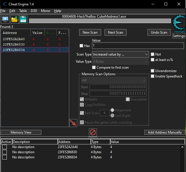Viewport: 186px width, 172px height.
Task: Enable the Not checkbox
Action: (x=152, y=54)
